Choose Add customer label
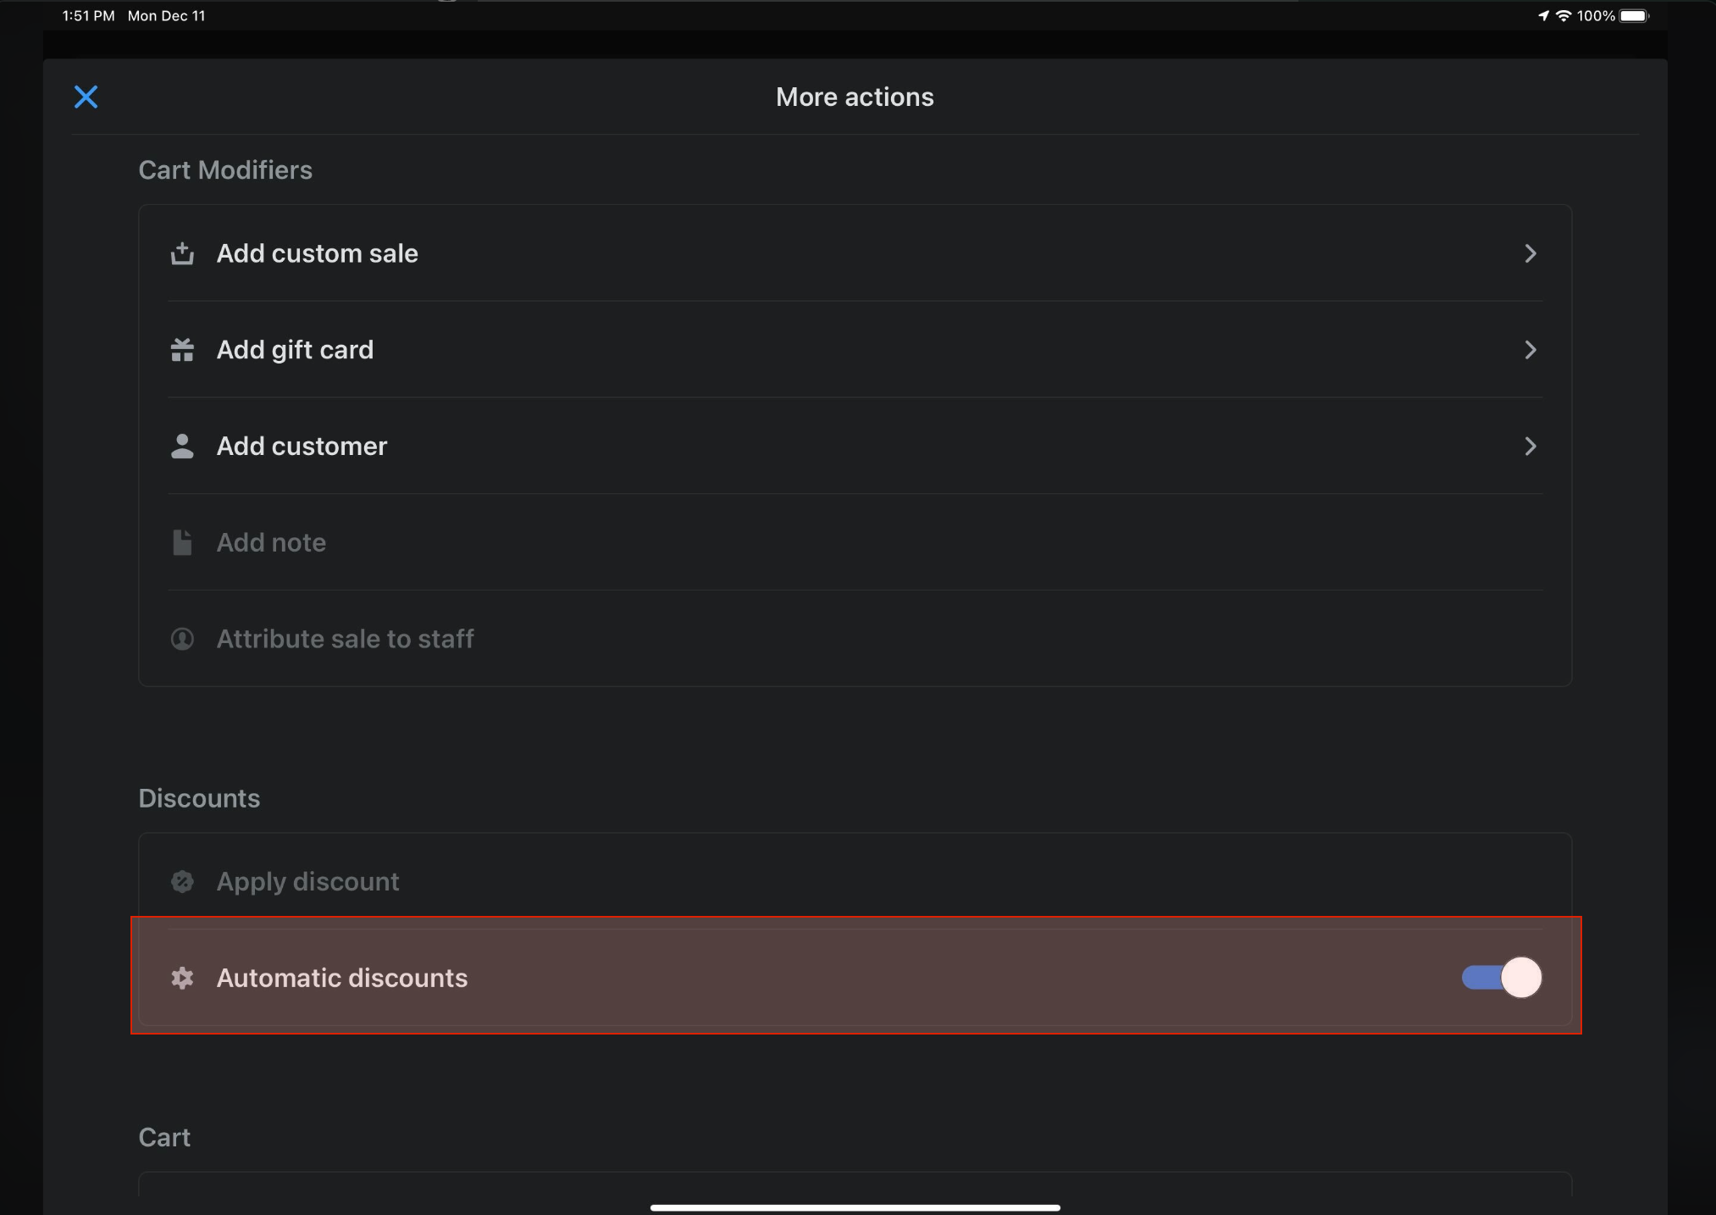Viewport: 1716px width, 1215px height. pyautogui.click(x=302, y=447)
